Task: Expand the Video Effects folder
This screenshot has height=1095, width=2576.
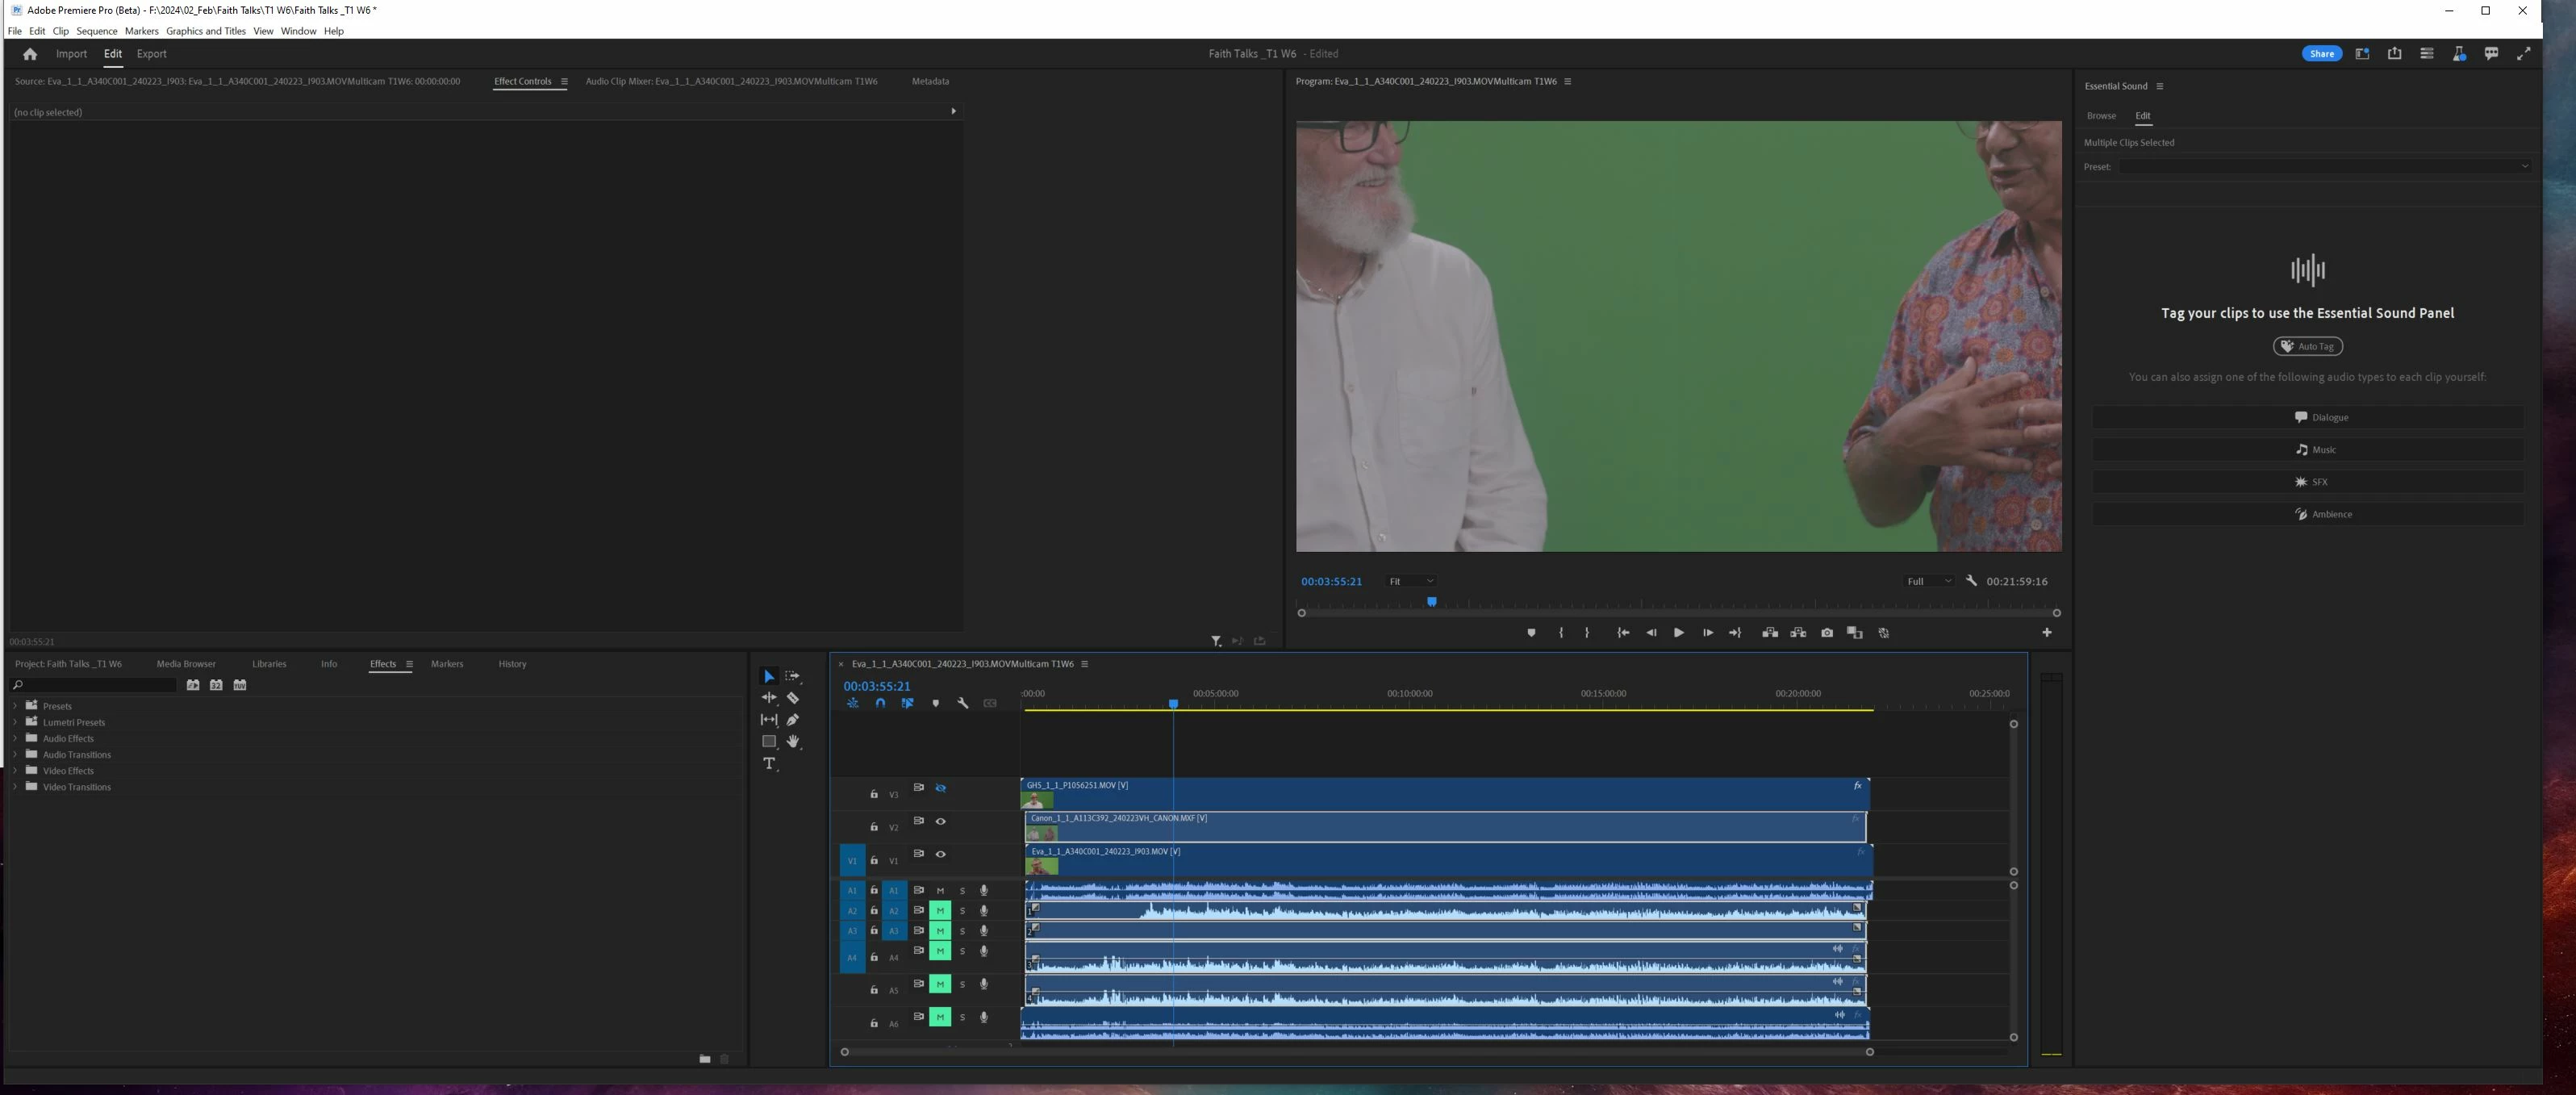Action: [x=15, y=771]
